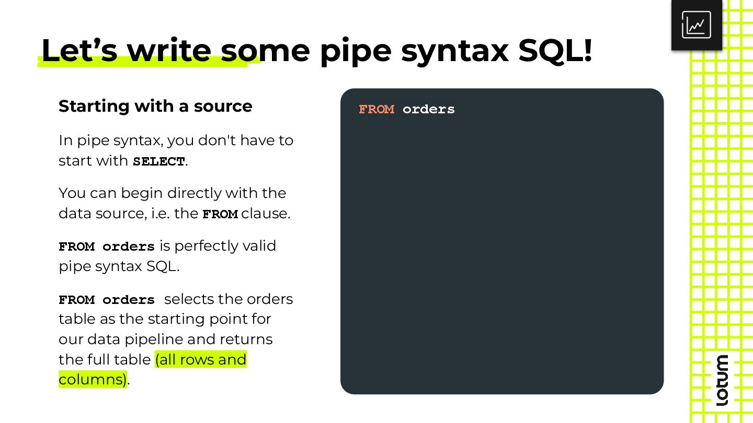Click the neon green underline beneath the title
The width and height of the screenshot is (753, 423).
tap(149, 62)
